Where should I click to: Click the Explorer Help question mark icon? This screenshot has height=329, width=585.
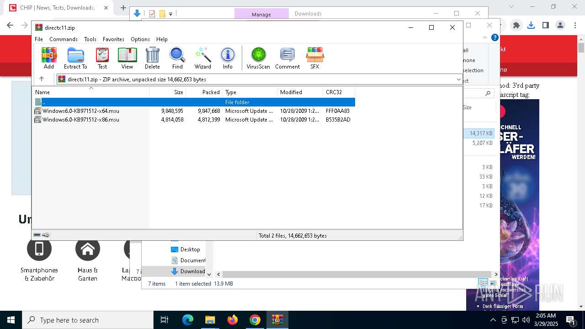(x=495, y=38)
